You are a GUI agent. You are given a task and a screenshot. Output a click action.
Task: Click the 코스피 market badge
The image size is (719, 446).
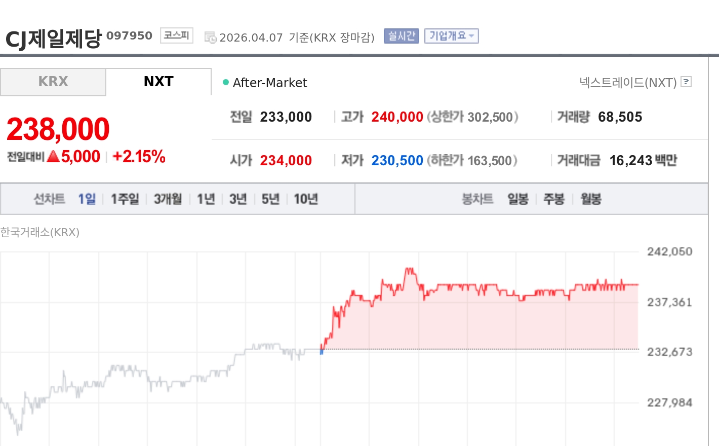point(176,35)
